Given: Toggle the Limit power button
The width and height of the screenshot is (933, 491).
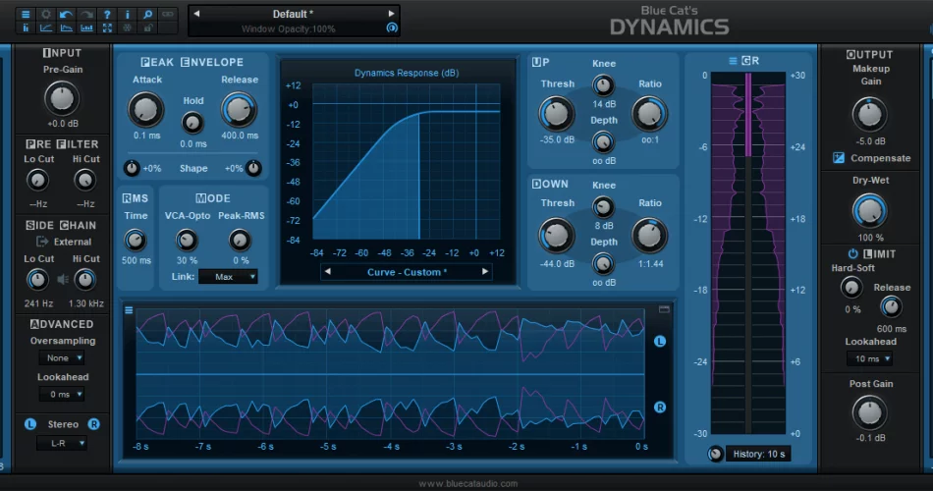Looking at the screenshot, I should click(852, 253).
